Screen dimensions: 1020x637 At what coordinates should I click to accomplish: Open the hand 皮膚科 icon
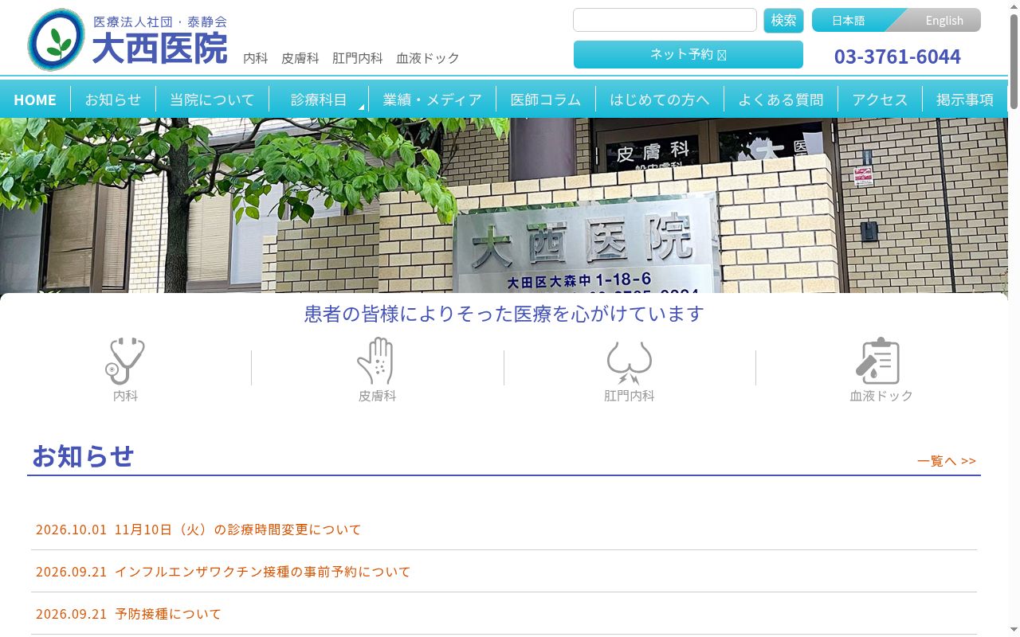pyautogui.click(x=377, y=361)
